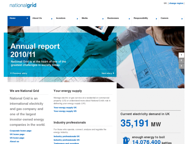Expand the Media arrow
Viewport: 192px width, 144px height.
pos(103,19)
